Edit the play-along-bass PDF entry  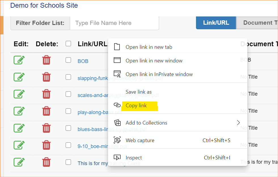coord(19,111)
